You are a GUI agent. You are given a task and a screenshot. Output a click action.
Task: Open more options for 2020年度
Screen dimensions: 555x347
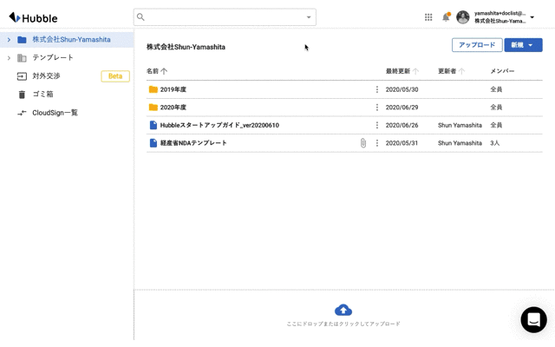[x=377, y=107]
